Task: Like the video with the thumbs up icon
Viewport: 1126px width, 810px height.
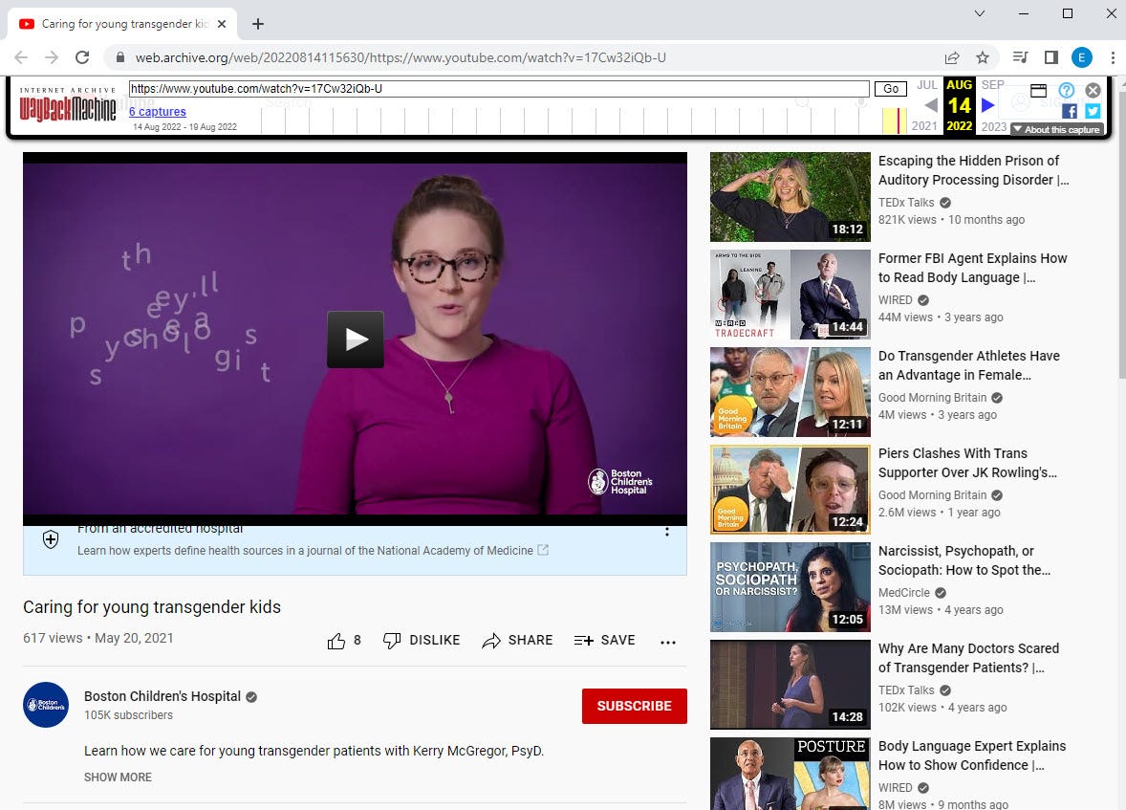Action: [x=336, y=641]
